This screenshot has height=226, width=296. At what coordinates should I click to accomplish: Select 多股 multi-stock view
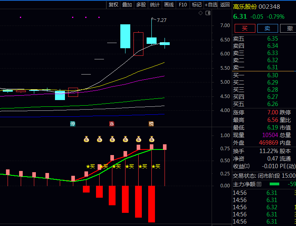tap(141, 4)
